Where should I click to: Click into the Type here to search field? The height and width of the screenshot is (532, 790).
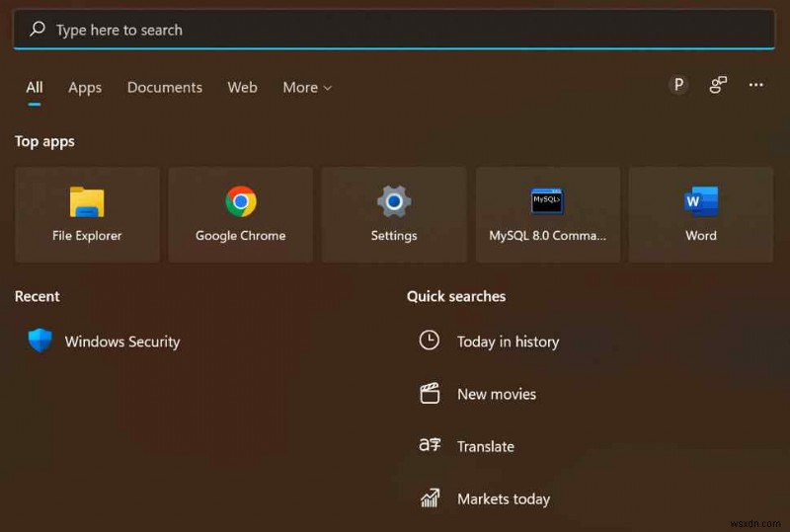point(394,30)
